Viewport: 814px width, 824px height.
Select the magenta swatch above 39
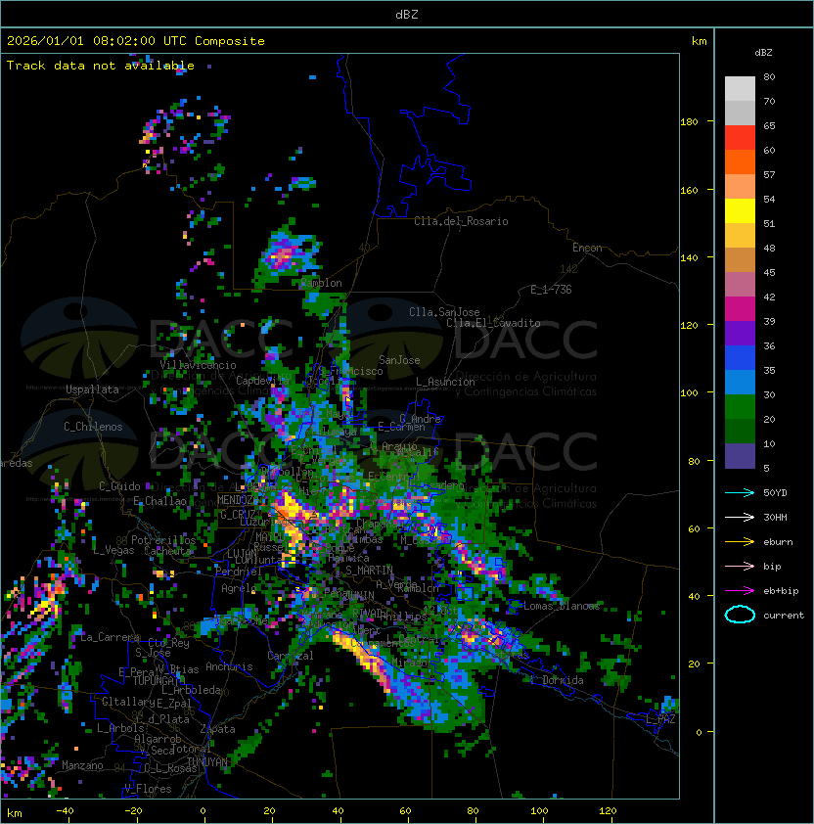click(740, 308)
